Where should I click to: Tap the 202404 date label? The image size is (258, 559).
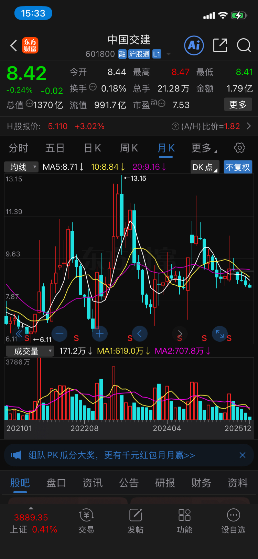click(167, 428)
